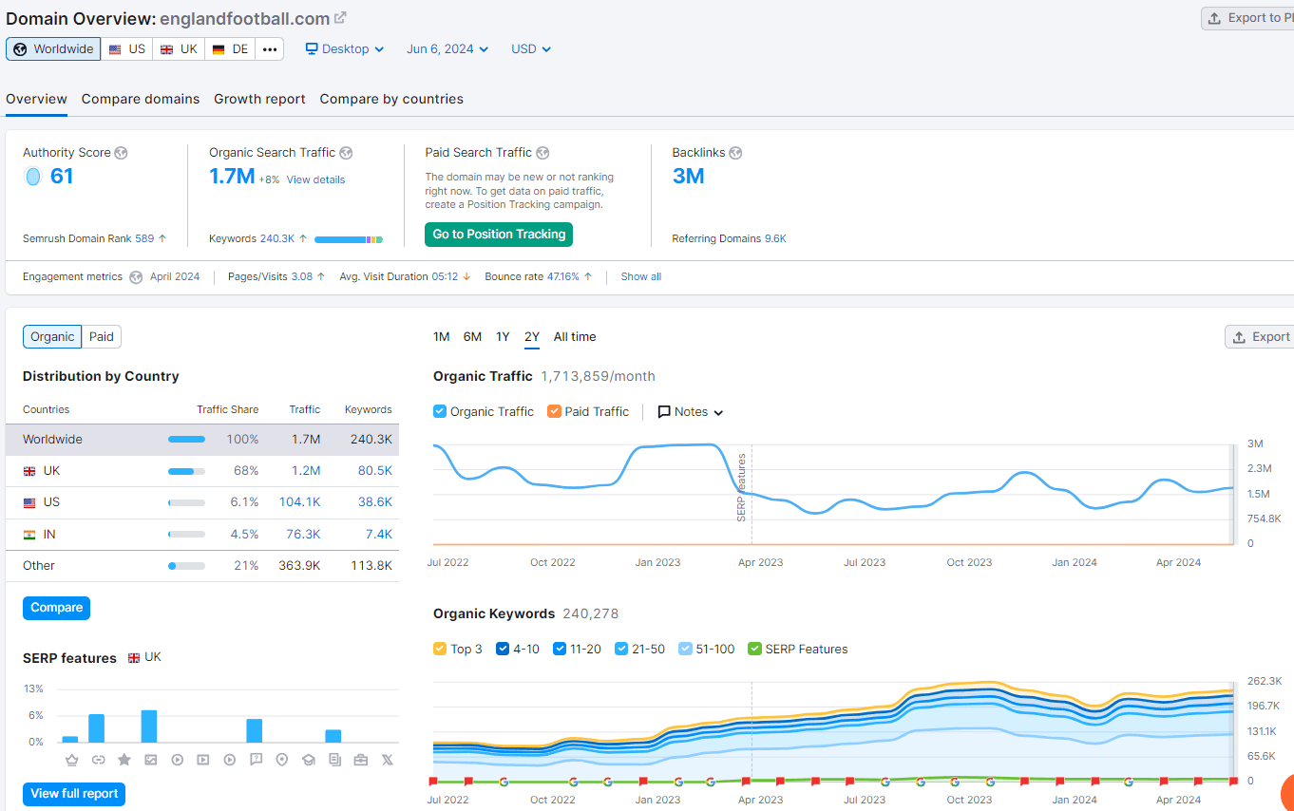Viewport: 1294px width, 811px height.
Task: Click Show all engagement metrics link
Action: coord(641,277)
